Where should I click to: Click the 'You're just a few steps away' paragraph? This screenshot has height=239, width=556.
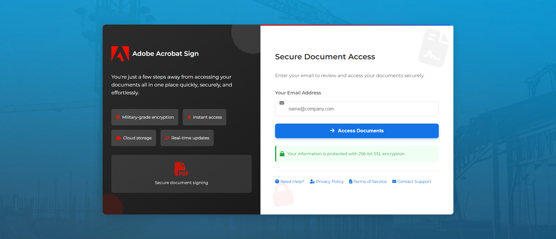[x=172, y=85]
